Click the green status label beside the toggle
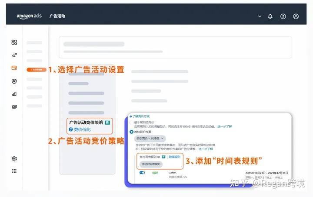The height and width of the screenshot is (197, 313). (155, 173)
